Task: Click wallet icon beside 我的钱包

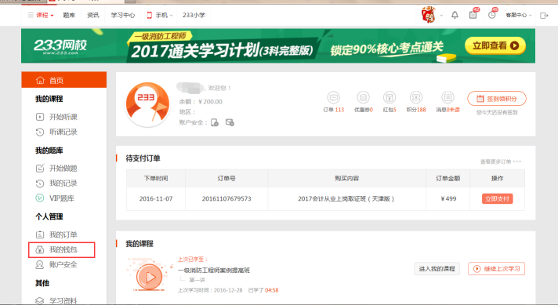Action: [40, 249]
